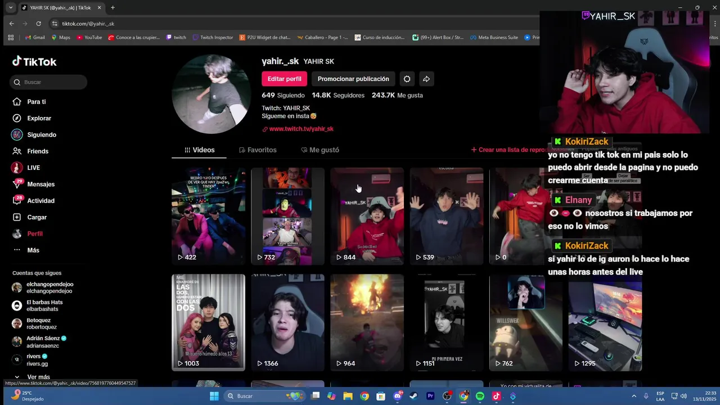Switch to the Videos tab
720x405 pixels.
200,150
